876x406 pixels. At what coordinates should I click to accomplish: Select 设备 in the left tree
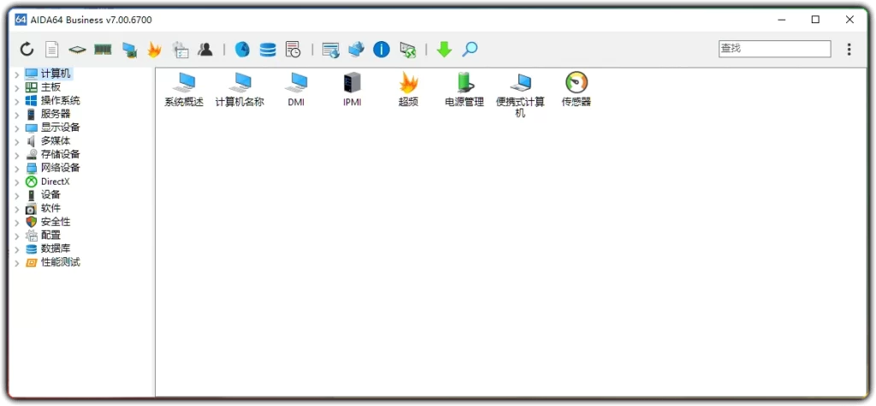(50, 195)
